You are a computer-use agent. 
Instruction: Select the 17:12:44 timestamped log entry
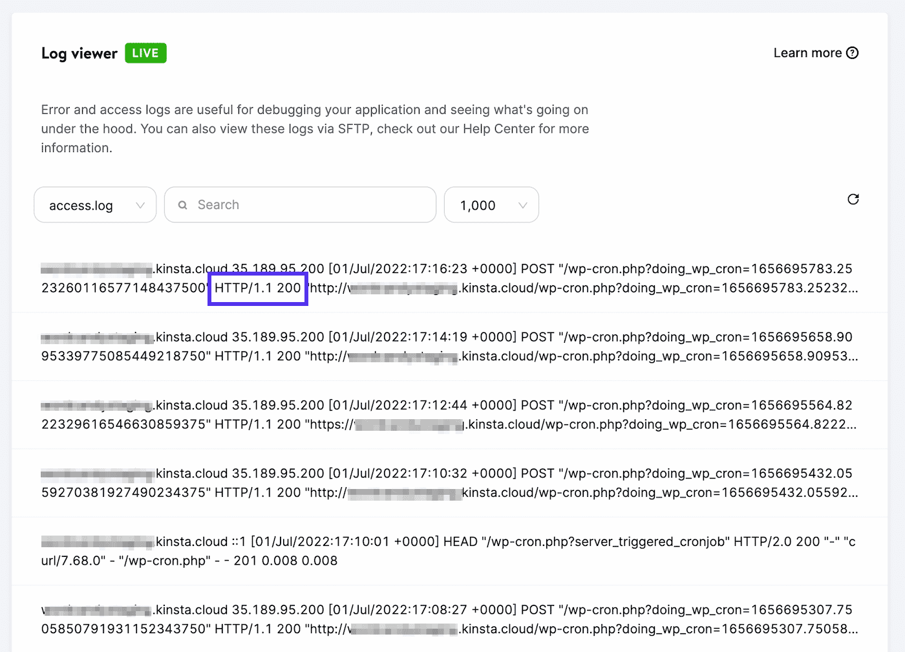pyautogui.click(x=446, y=415)
